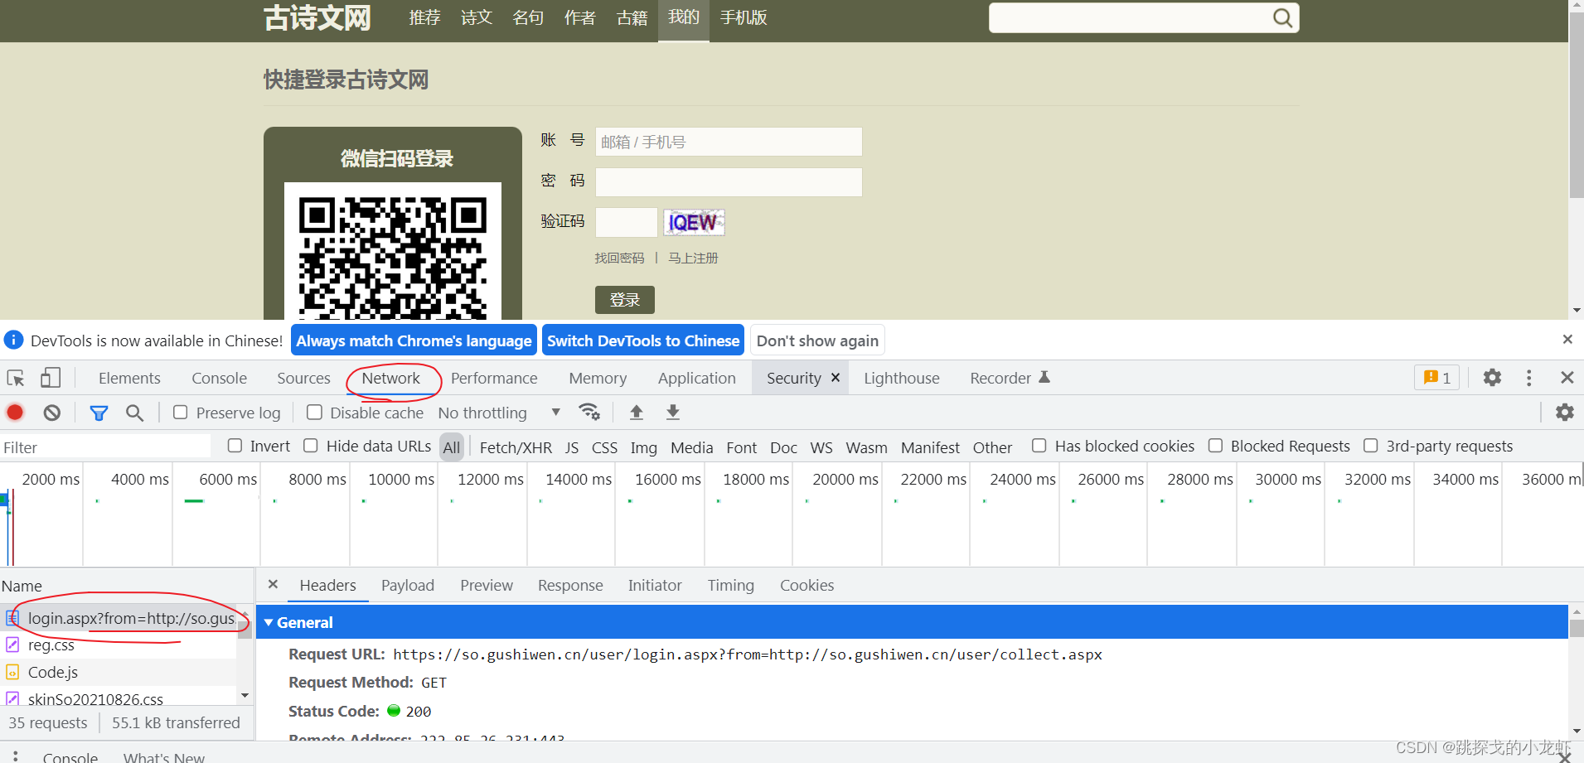Screen dimensions: 1584x763
Task: Click the issues warning badge
Action: (x=1436, y=378)
